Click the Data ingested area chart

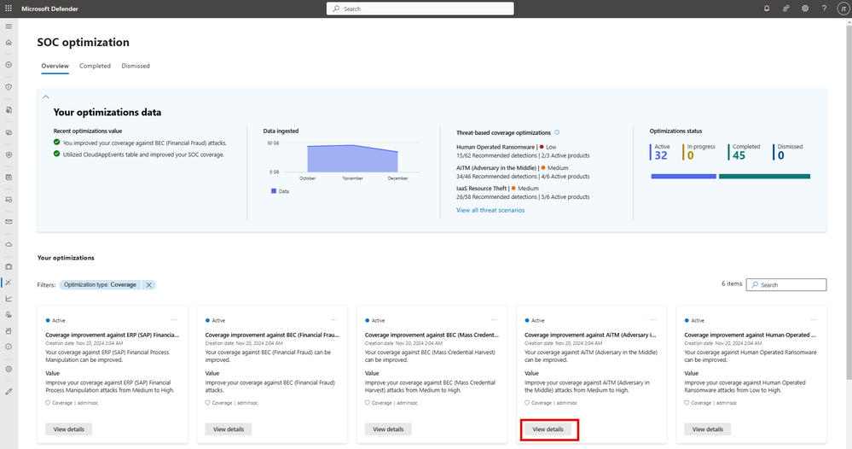click(352, 158)
